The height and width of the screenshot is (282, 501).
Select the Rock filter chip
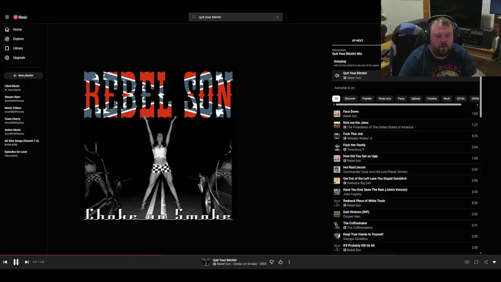447,99
